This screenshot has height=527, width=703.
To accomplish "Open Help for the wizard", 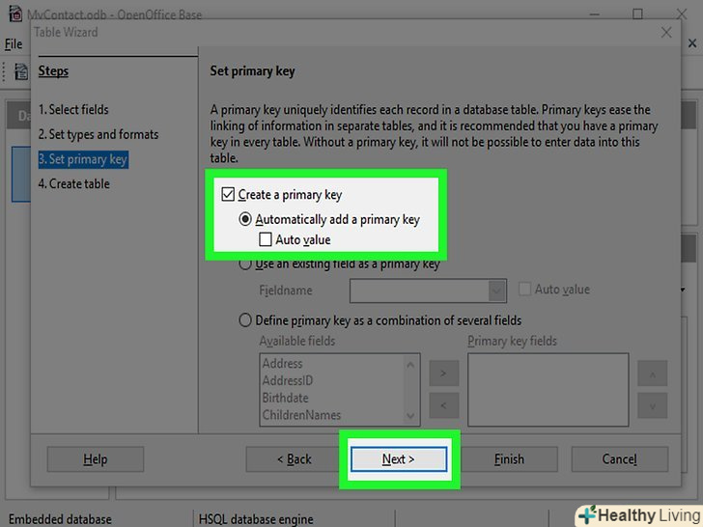I will click(x=95, y=458).
